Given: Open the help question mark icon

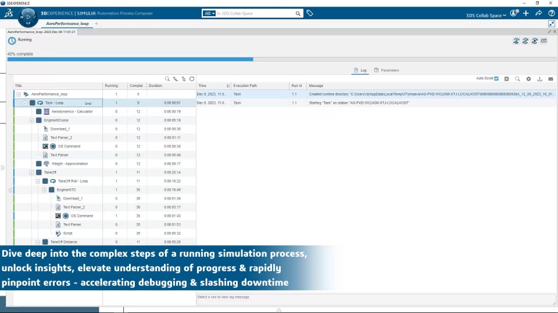Looking at the screenshot, I should pos(552,13).
